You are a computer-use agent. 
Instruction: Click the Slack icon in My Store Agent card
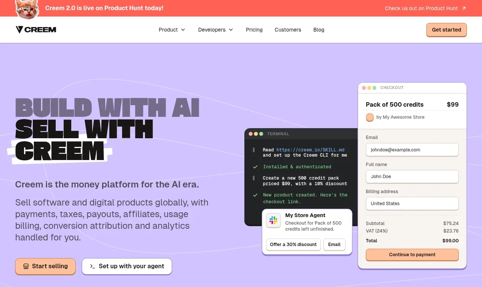coord(273,221)
